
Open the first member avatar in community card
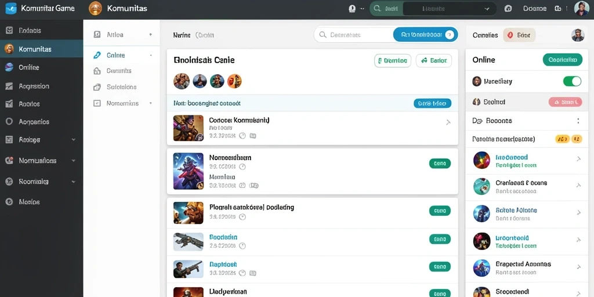coord(182,81)
